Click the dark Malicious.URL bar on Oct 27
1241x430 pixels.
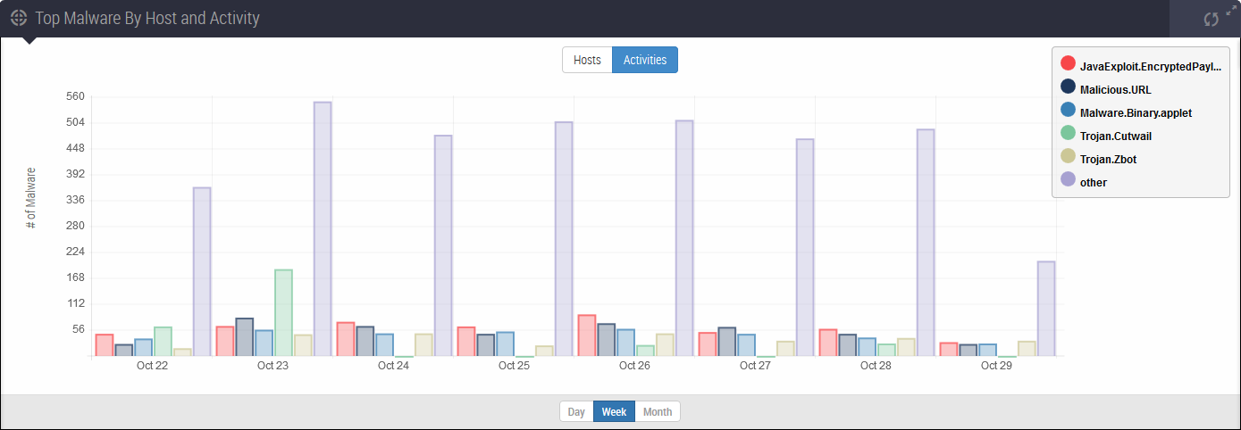click(x=727, y=343)
